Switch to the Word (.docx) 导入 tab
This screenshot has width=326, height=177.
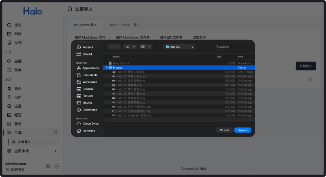[124, 25]
